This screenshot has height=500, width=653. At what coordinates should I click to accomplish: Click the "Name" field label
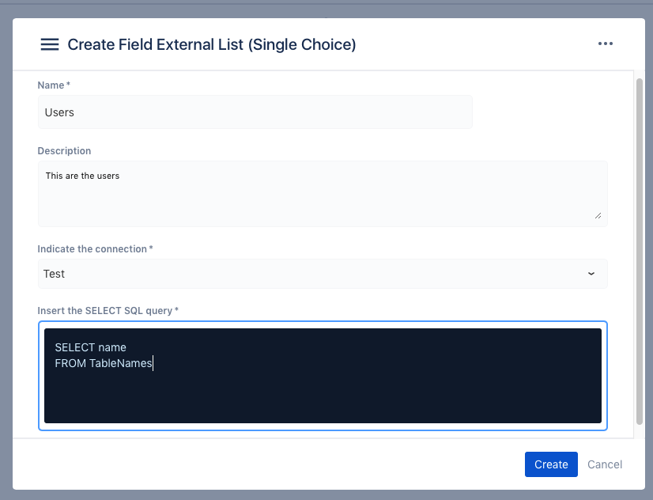pyautogui.click(x=51, y=85)
